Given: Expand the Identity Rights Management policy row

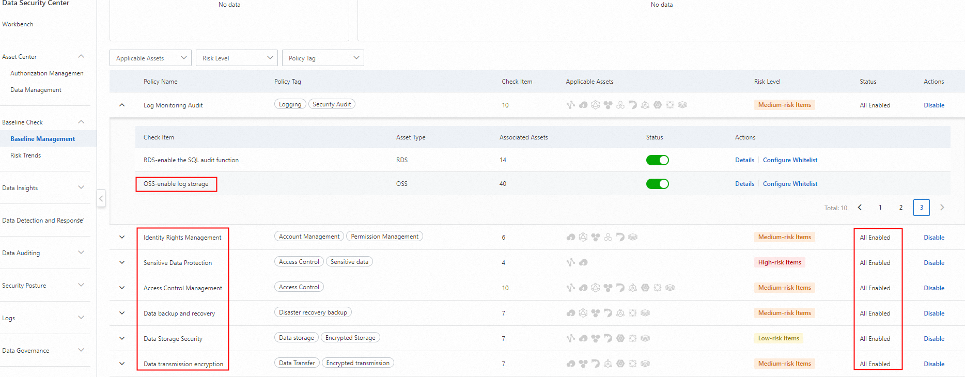Looking at the screenshot, I should 122,237.
